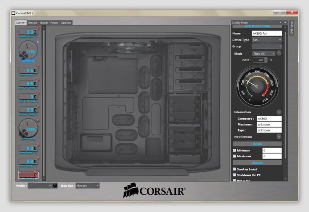
Task: Switch to the Graph tab
Action: [x=44, y=23]
